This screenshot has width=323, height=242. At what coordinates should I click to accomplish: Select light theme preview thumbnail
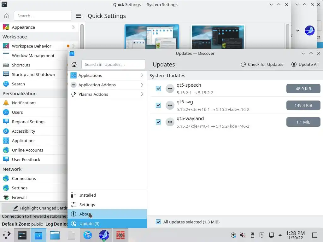[152, 37]
